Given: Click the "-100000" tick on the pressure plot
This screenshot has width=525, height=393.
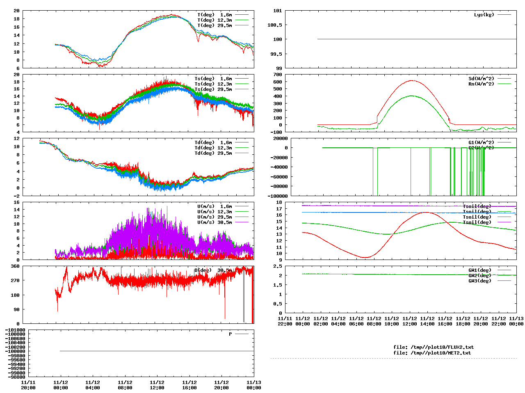Looking at the screenshot, I should click(x=15, y=351).
